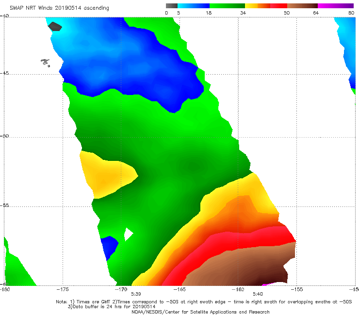This screenshot has height=315, width=359.
Task: Click the white diamond gap inside the green swath
Action: click(x=129, y=234)
